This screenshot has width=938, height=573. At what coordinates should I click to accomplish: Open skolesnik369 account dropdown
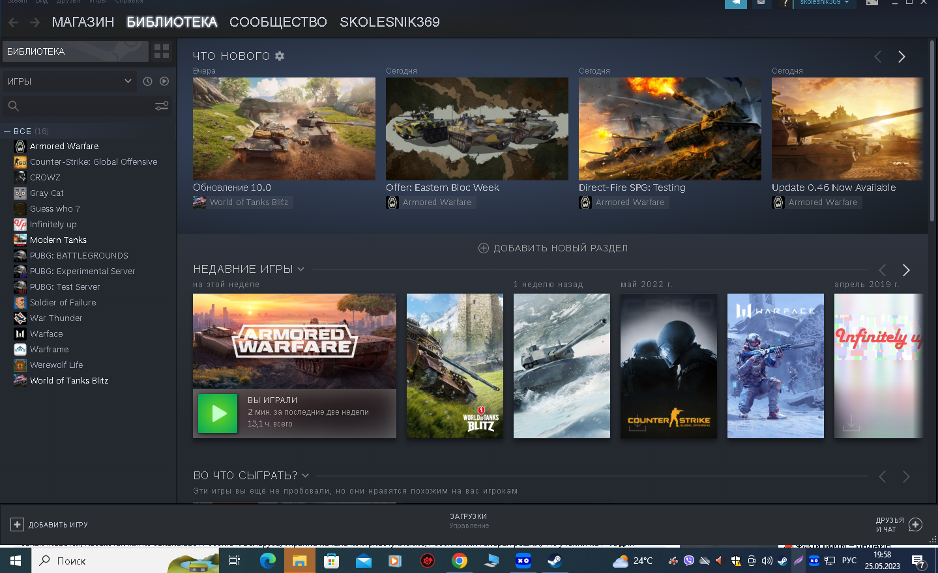coord(824,3)
